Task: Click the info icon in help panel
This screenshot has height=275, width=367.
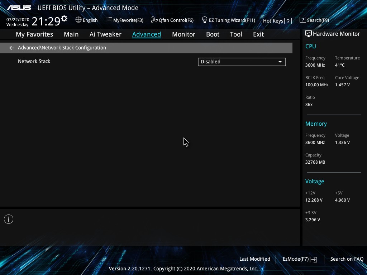Action: click(x=9, y=219)
